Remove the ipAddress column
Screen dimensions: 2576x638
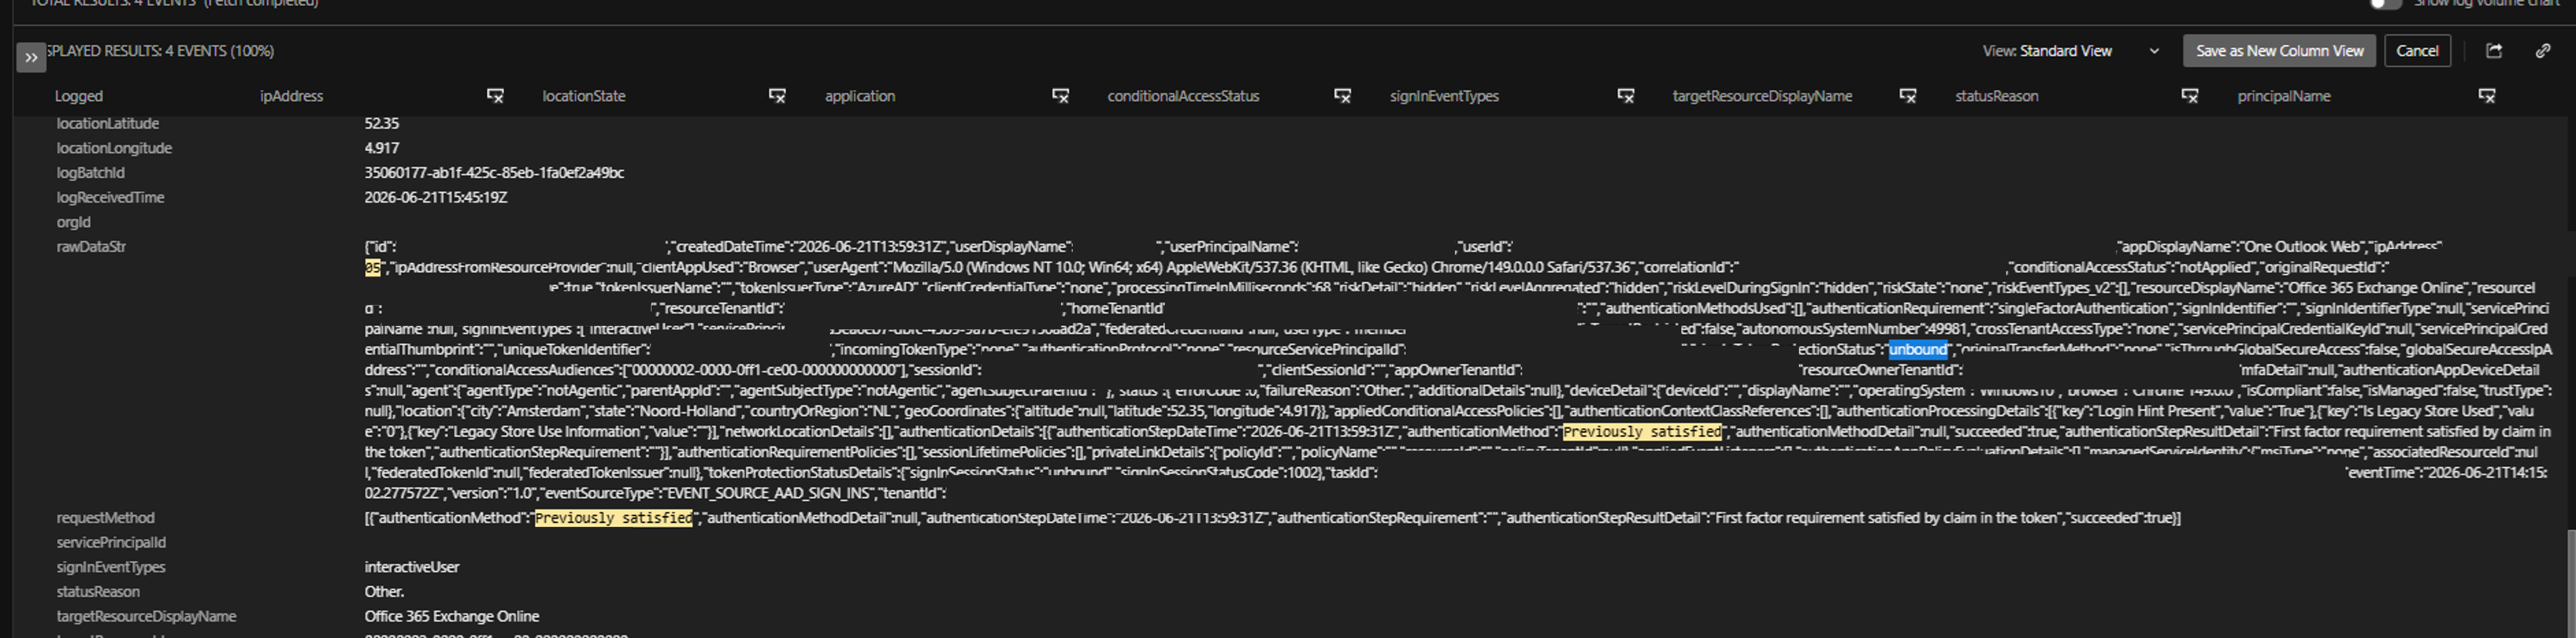tap(495, 96)
